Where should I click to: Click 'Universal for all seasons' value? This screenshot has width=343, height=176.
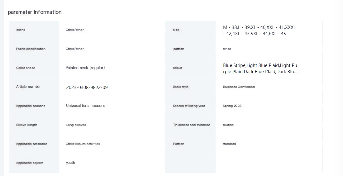(x=86, y=106)
